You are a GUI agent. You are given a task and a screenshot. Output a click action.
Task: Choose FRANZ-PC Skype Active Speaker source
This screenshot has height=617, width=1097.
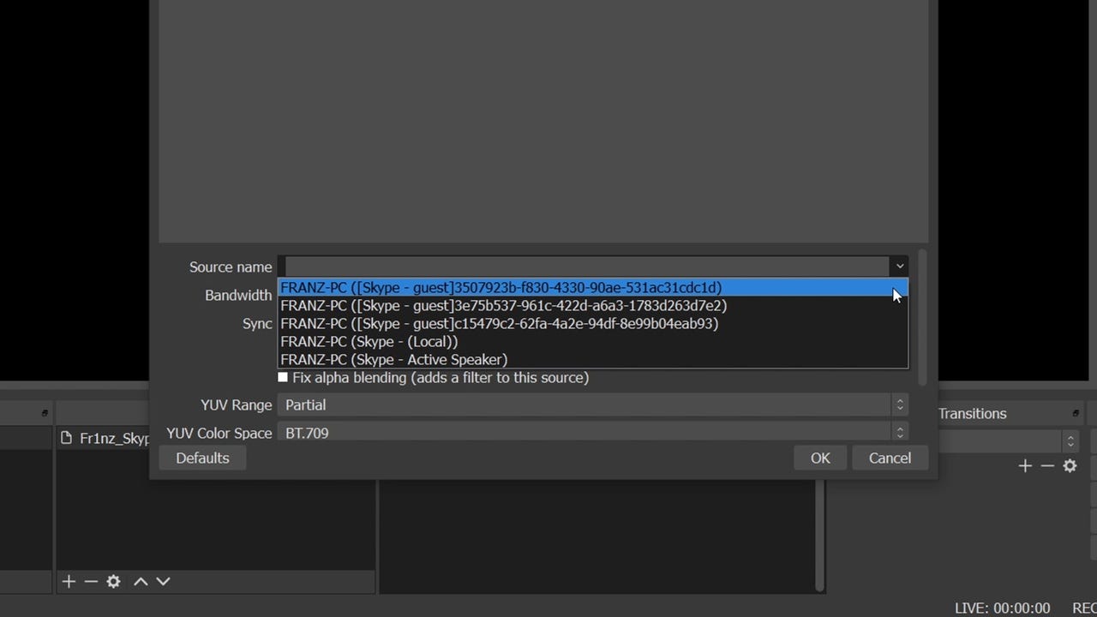click(x=592, y=359)
